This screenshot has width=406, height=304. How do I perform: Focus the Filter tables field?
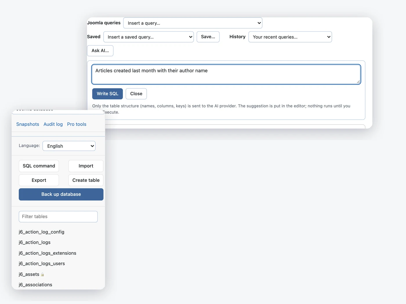(58, 217)
